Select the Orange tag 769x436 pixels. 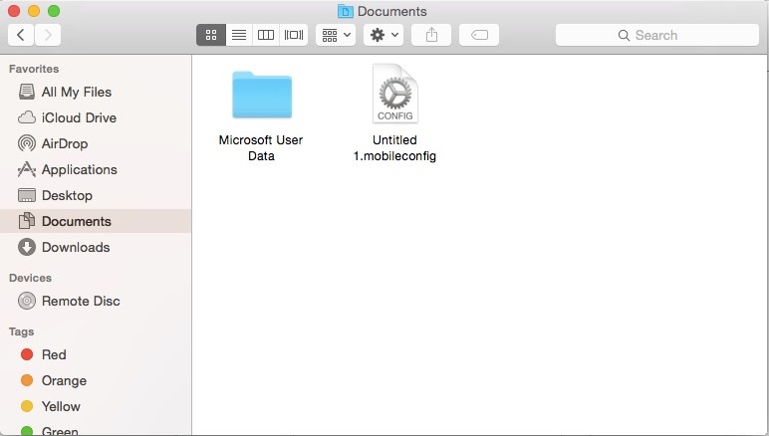click(96, 380)
